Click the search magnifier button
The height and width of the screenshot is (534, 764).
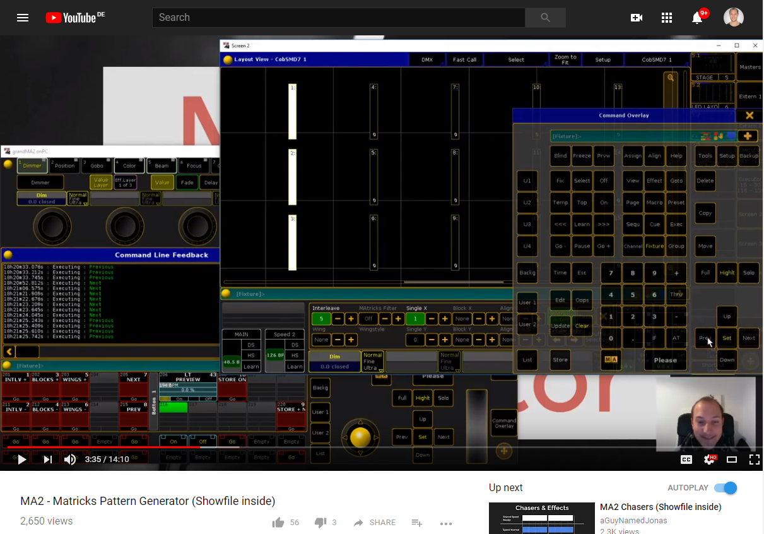point(545,18)
